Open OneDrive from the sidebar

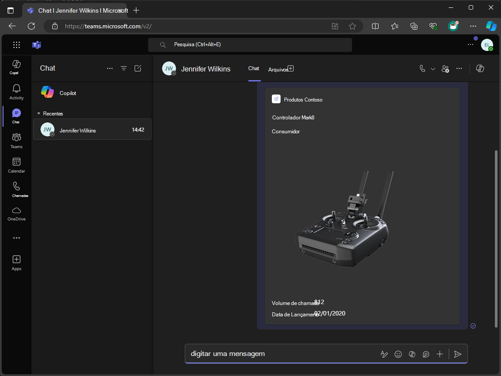tap(16, 213)
